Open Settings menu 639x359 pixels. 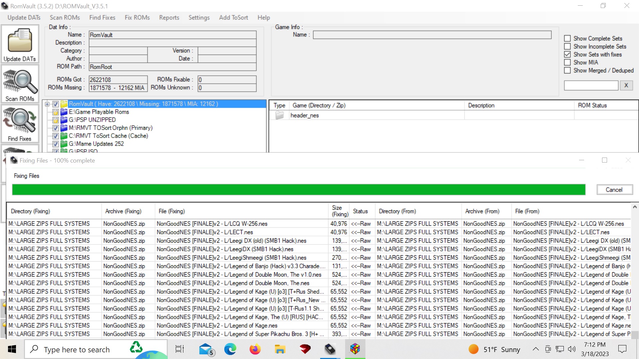pyautogui.click(x=199, y=18)
